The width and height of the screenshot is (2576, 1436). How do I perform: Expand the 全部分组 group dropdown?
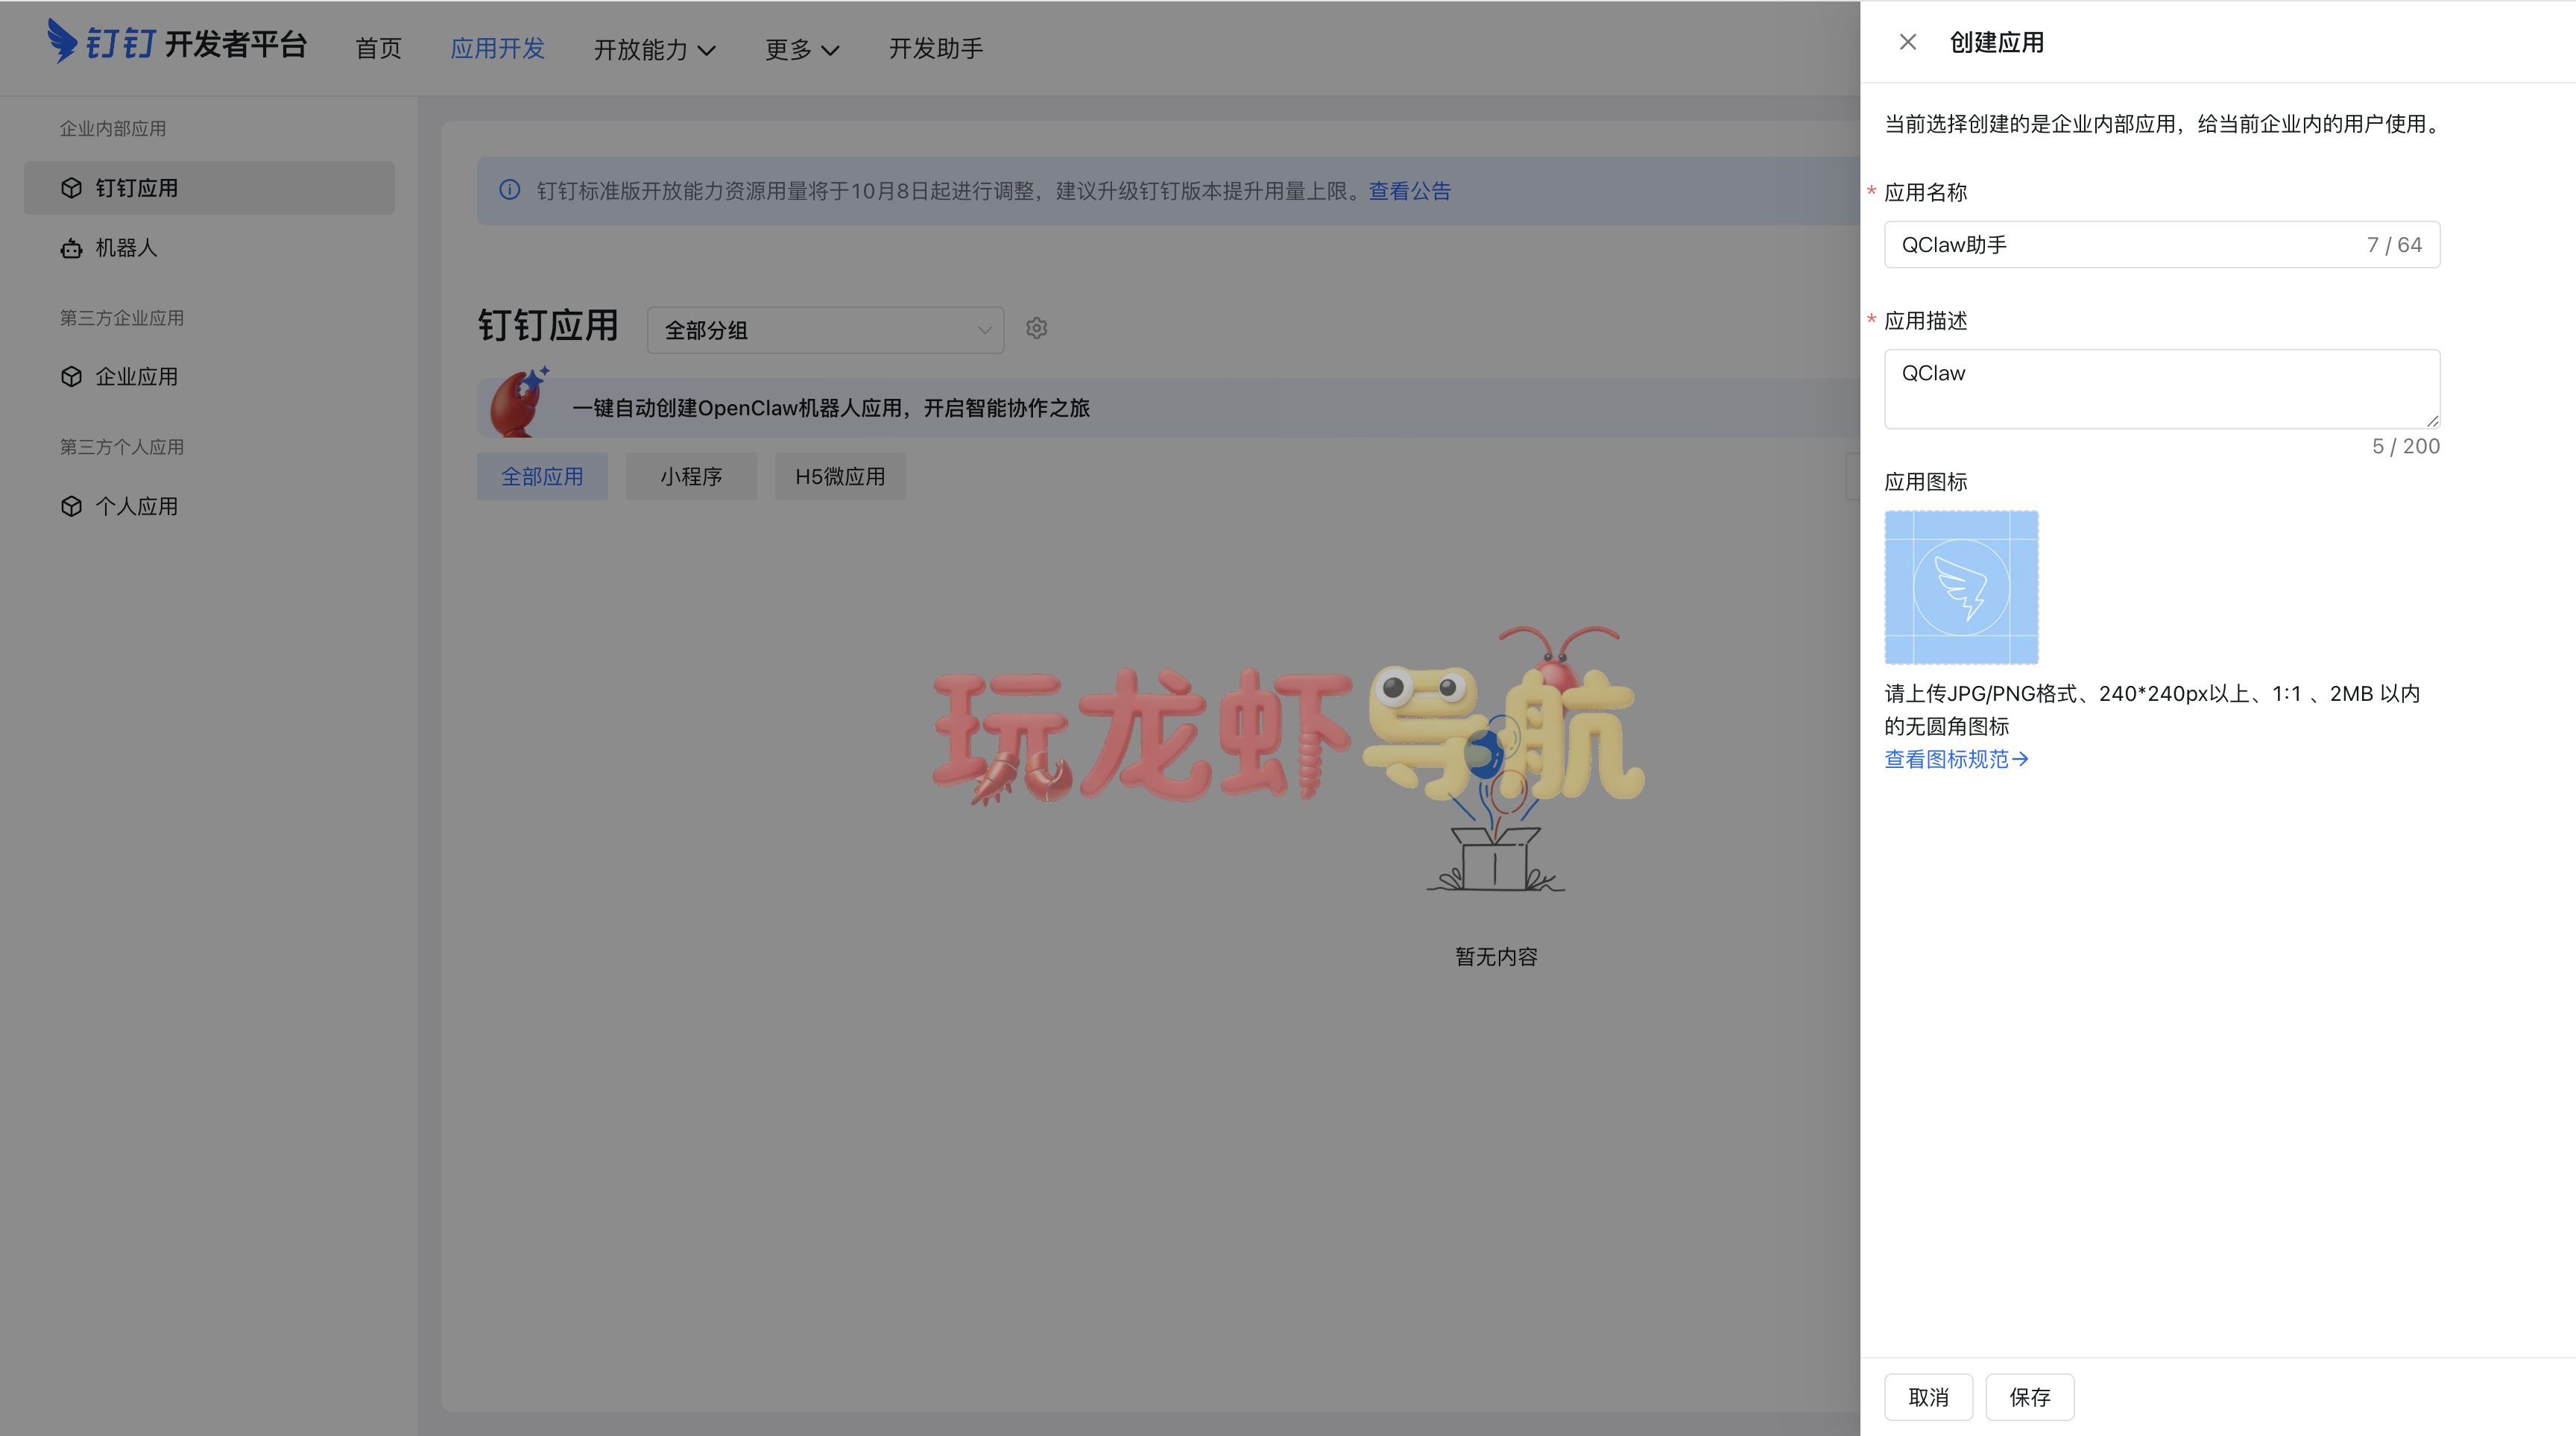(825, 330)
